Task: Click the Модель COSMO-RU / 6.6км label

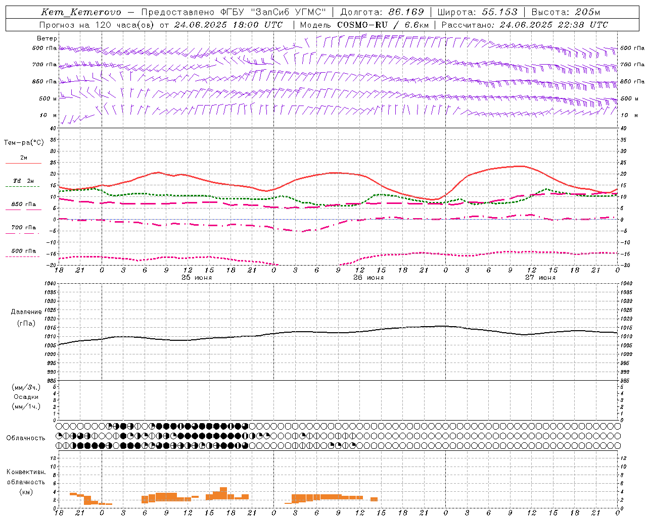Action: 364,25
